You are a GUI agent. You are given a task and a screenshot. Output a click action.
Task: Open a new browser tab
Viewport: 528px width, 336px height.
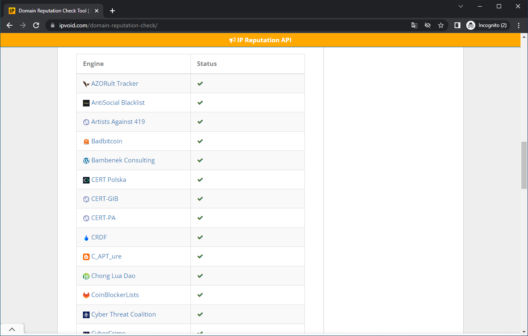(x=112, y=11)
